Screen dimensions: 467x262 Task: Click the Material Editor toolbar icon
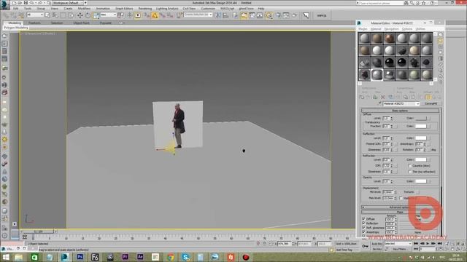pos(269,15)
